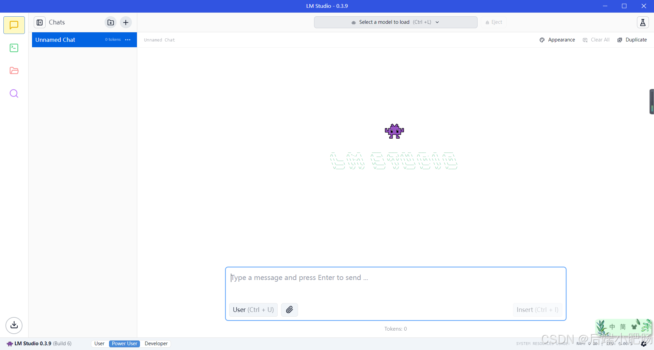Open Appearance options
Viewport: 654px width, 350px height.
pos(557,40)
